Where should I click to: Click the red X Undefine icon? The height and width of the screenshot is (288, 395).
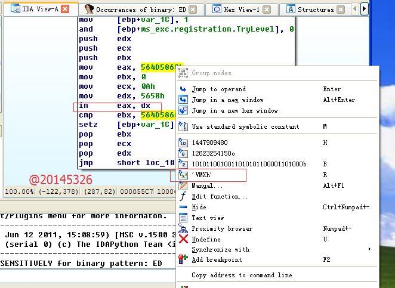pyautogui.click(x=183, y=239)
